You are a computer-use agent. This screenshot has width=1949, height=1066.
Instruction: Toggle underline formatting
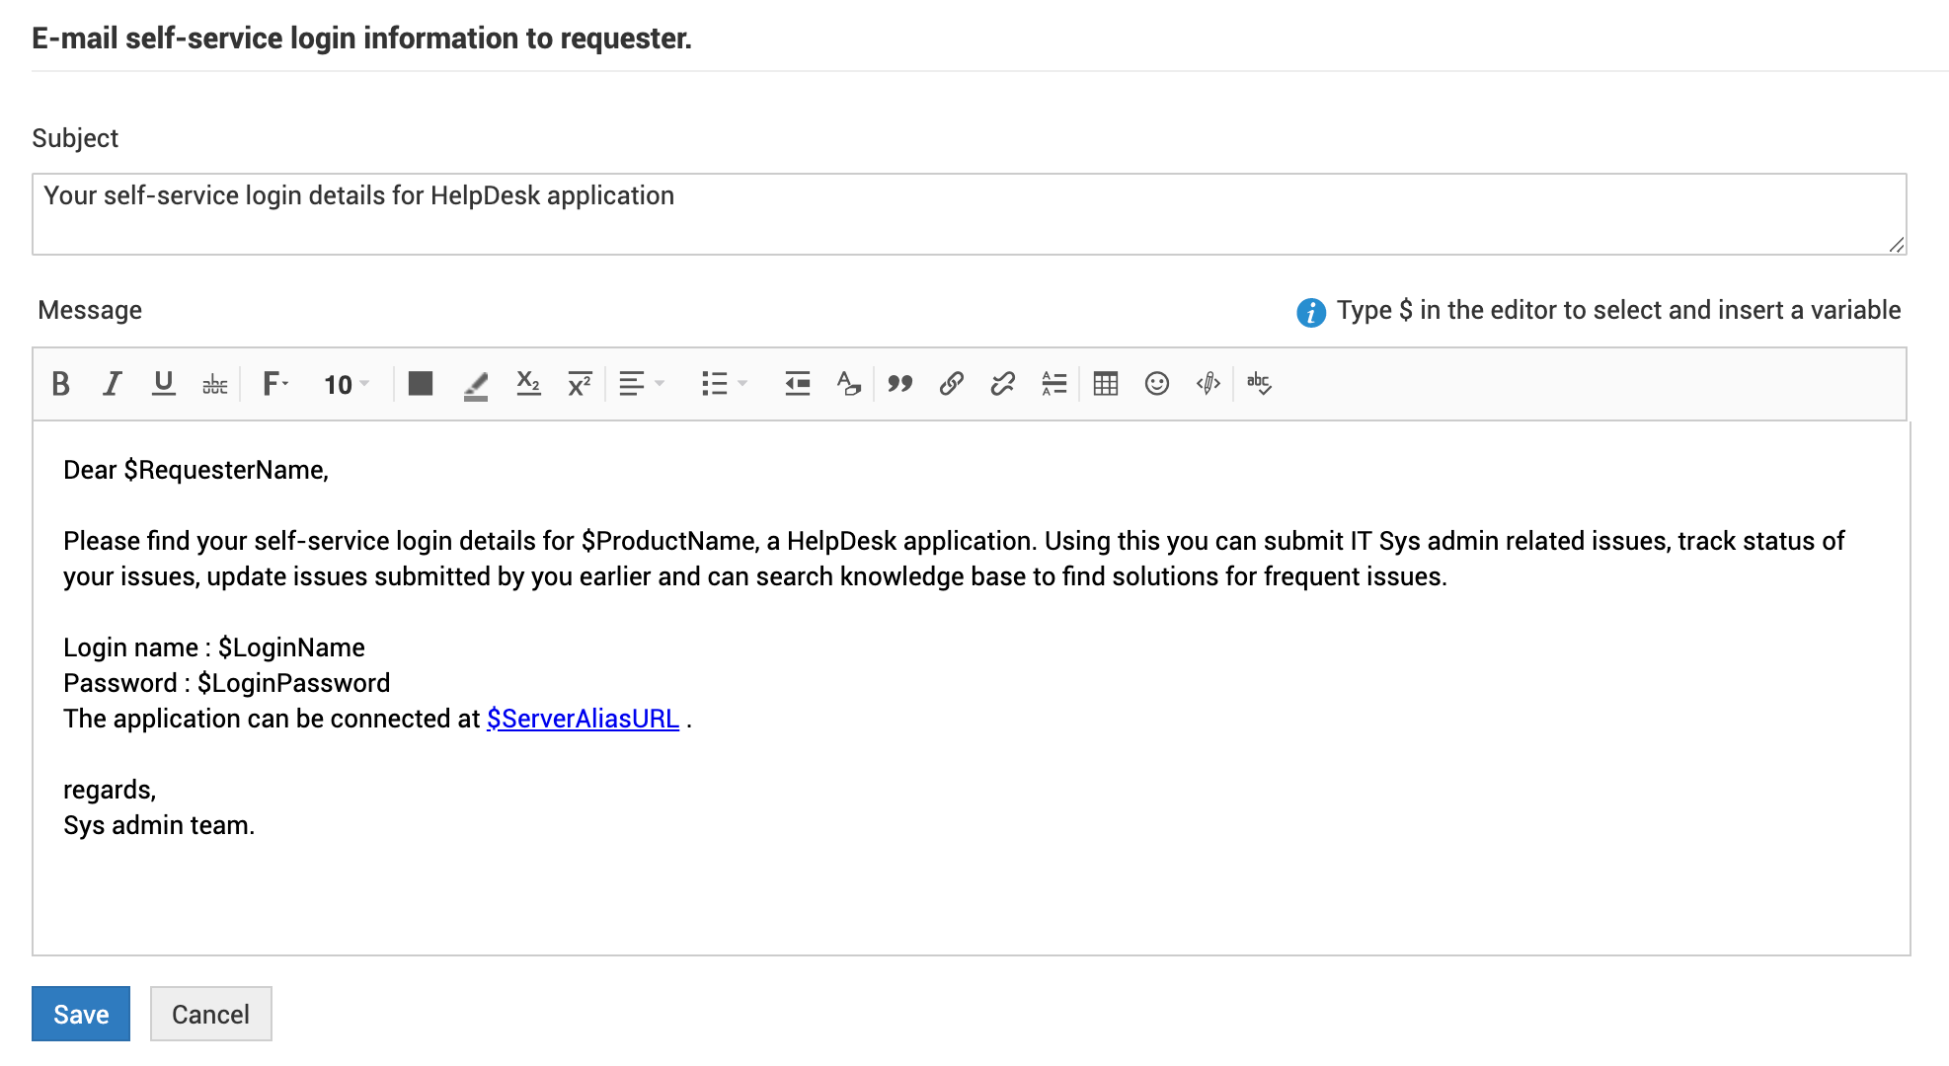tap(164, 384)
